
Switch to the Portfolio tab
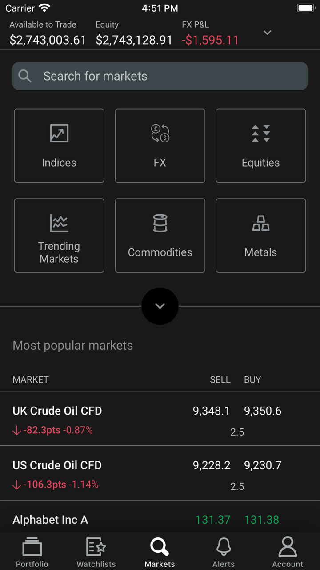[x=32, y=552]
